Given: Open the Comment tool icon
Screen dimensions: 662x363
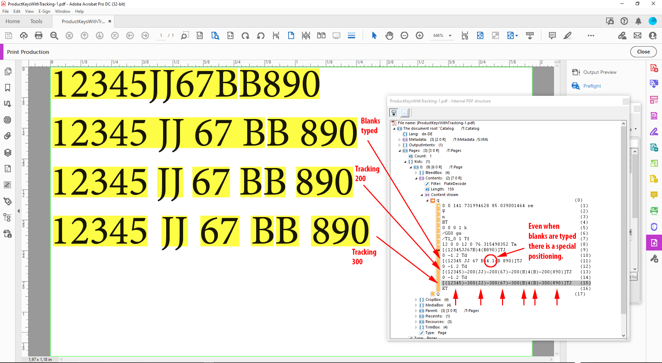Looking at the screenshot, I should click(552, 36).
